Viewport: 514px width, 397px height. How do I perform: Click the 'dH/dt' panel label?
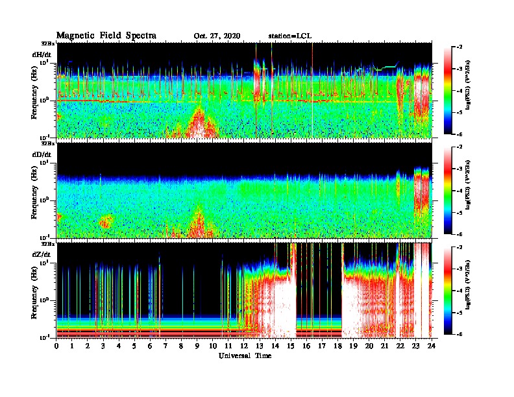pos(42,54)
